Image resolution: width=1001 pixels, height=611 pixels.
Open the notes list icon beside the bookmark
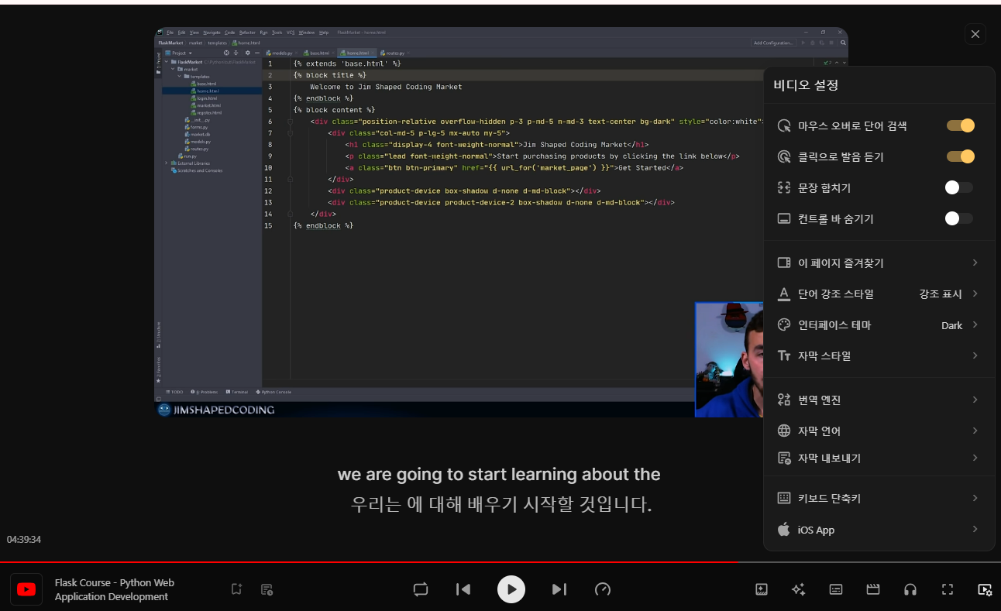coord(267,589)
